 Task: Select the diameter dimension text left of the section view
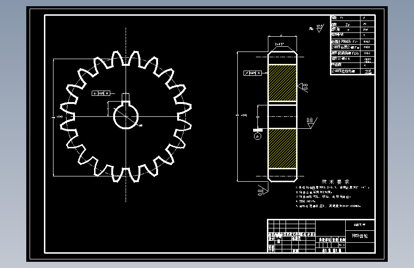pyautogui.click(x=242, y=115)
